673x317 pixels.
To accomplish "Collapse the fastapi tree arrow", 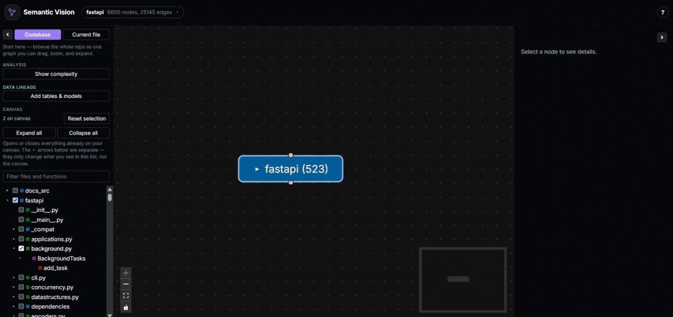I will tap(7, 201).
